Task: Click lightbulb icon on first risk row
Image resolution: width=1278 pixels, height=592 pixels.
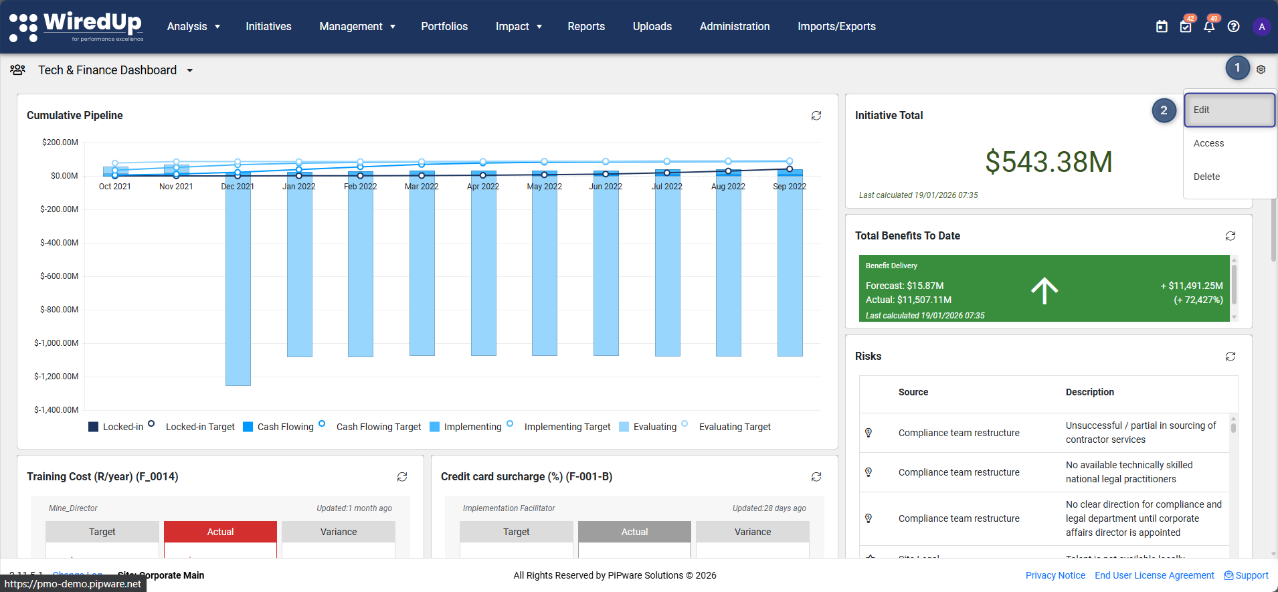Action: 869,433
